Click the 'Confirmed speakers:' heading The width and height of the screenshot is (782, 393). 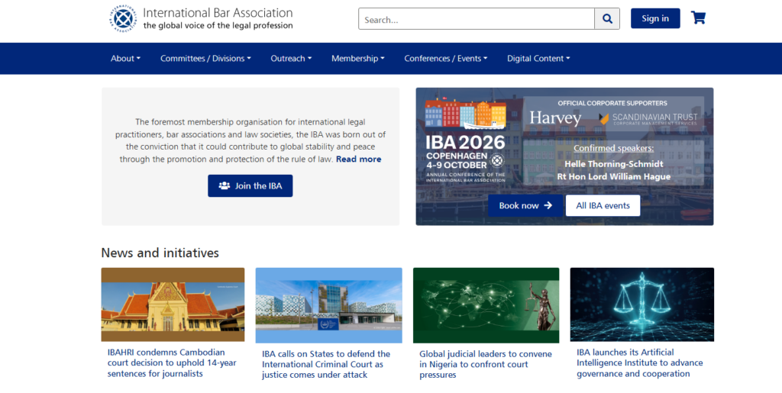613,149
